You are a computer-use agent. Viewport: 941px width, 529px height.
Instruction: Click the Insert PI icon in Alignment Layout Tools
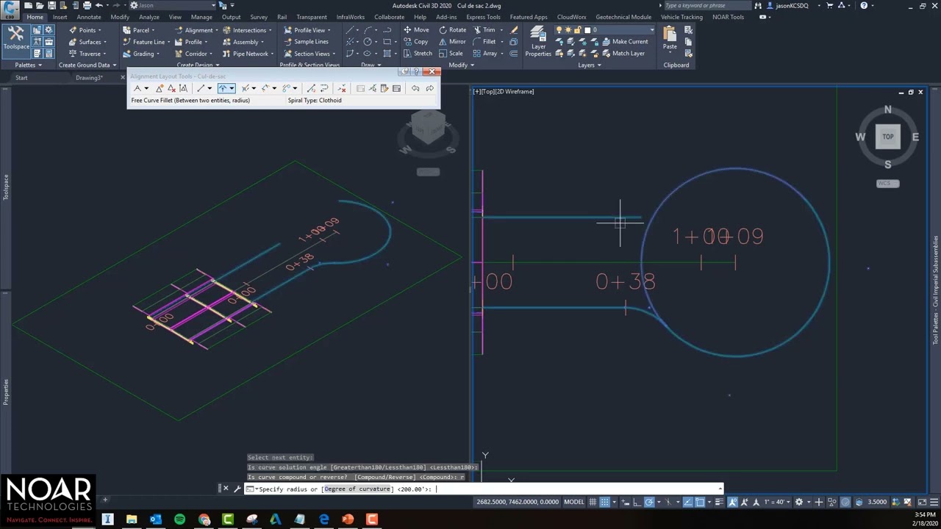coord(160,88)
